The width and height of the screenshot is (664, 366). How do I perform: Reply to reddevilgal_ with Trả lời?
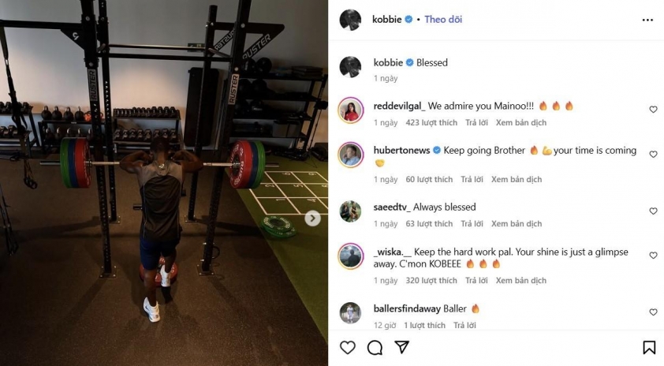click(x=476, y=122)
